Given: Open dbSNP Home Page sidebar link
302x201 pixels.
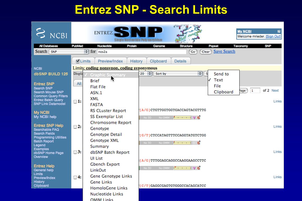Looking at the screenshot, I should (x=49, y=153).
